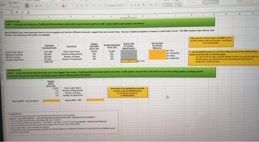The width and height of the screenshot is (259, 142).
Task: Open the Fill Color dropdown arrow
Action: [x=60, y=6]
